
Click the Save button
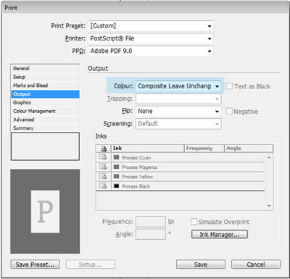coord(201,265)
